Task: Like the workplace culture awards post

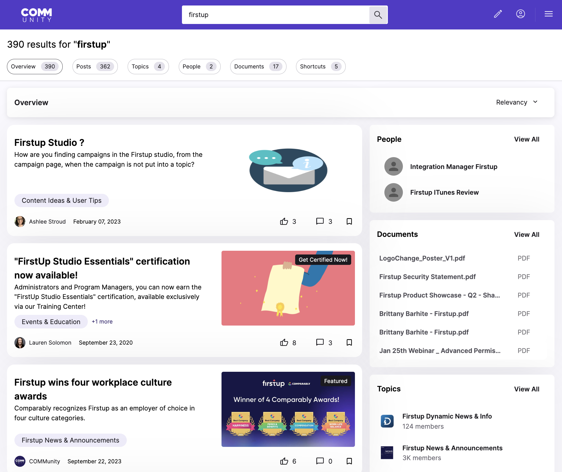Action: click(x=284, y=461)
